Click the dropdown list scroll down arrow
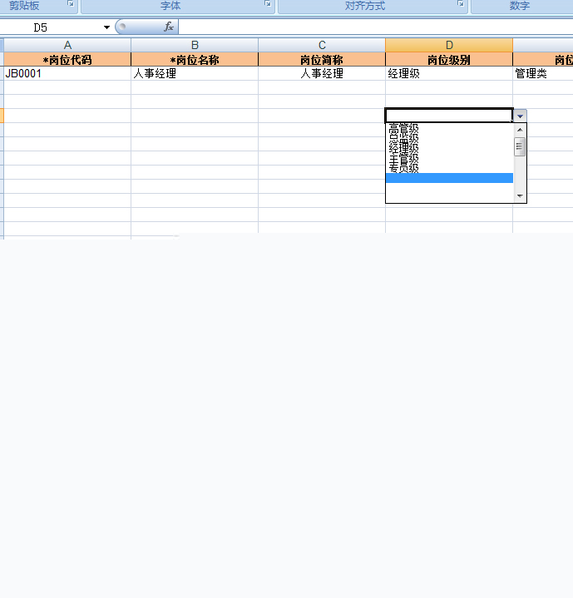573x598 pixels. 520,195
